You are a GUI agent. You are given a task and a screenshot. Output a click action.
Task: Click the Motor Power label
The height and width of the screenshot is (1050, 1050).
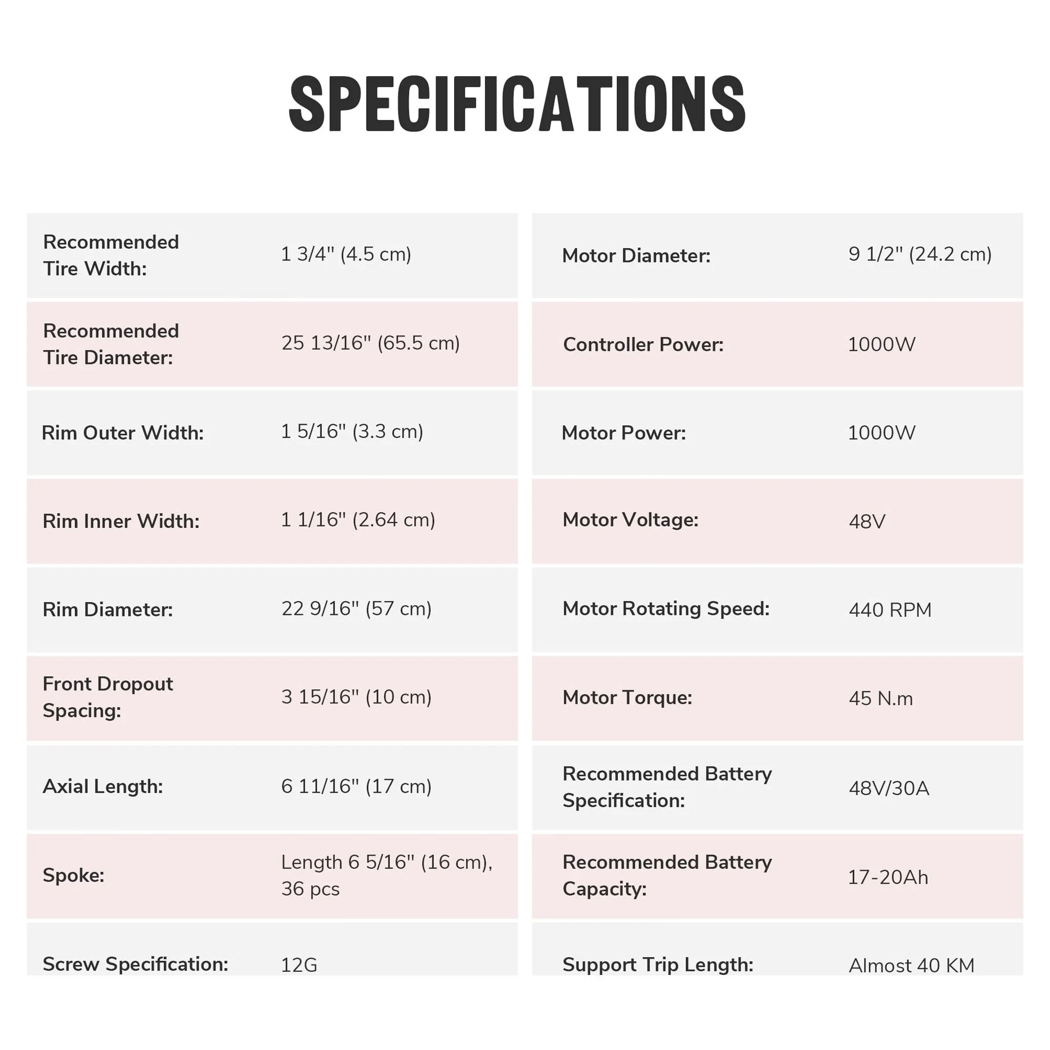coord(623,433)
